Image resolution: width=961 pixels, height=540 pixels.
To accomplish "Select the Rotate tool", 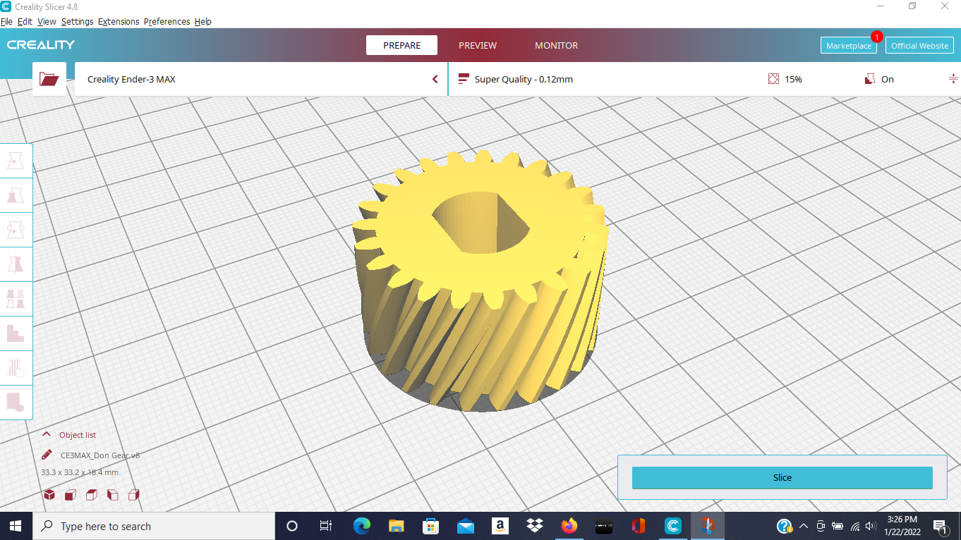I will 16,229.
